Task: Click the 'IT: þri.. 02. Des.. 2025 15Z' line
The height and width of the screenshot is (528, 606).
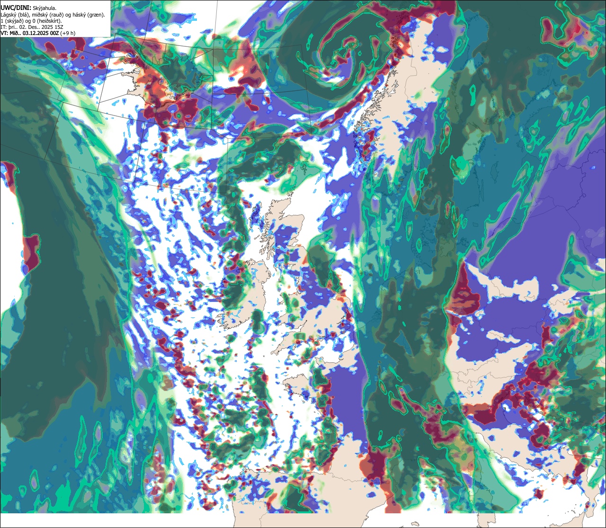Action: tap(32, 27)
